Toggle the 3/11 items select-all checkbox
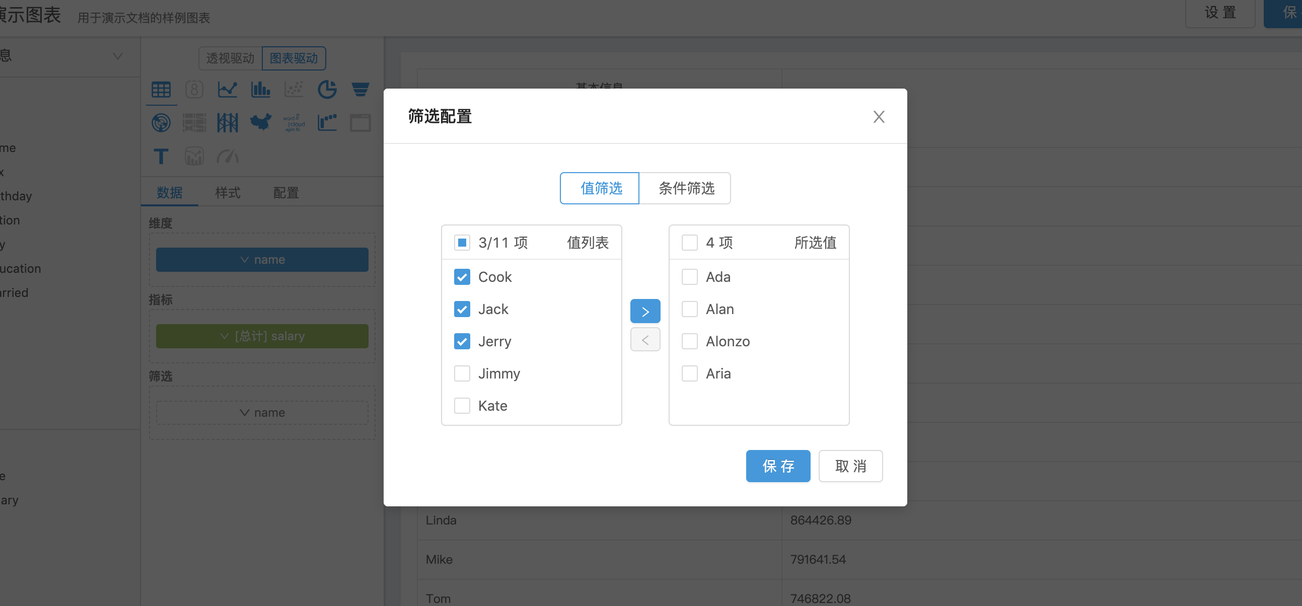 click(x=462, y=243)
